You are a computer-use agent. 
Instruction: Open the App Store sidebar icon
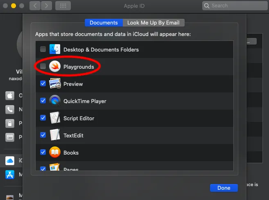click(x=10, y=175)
